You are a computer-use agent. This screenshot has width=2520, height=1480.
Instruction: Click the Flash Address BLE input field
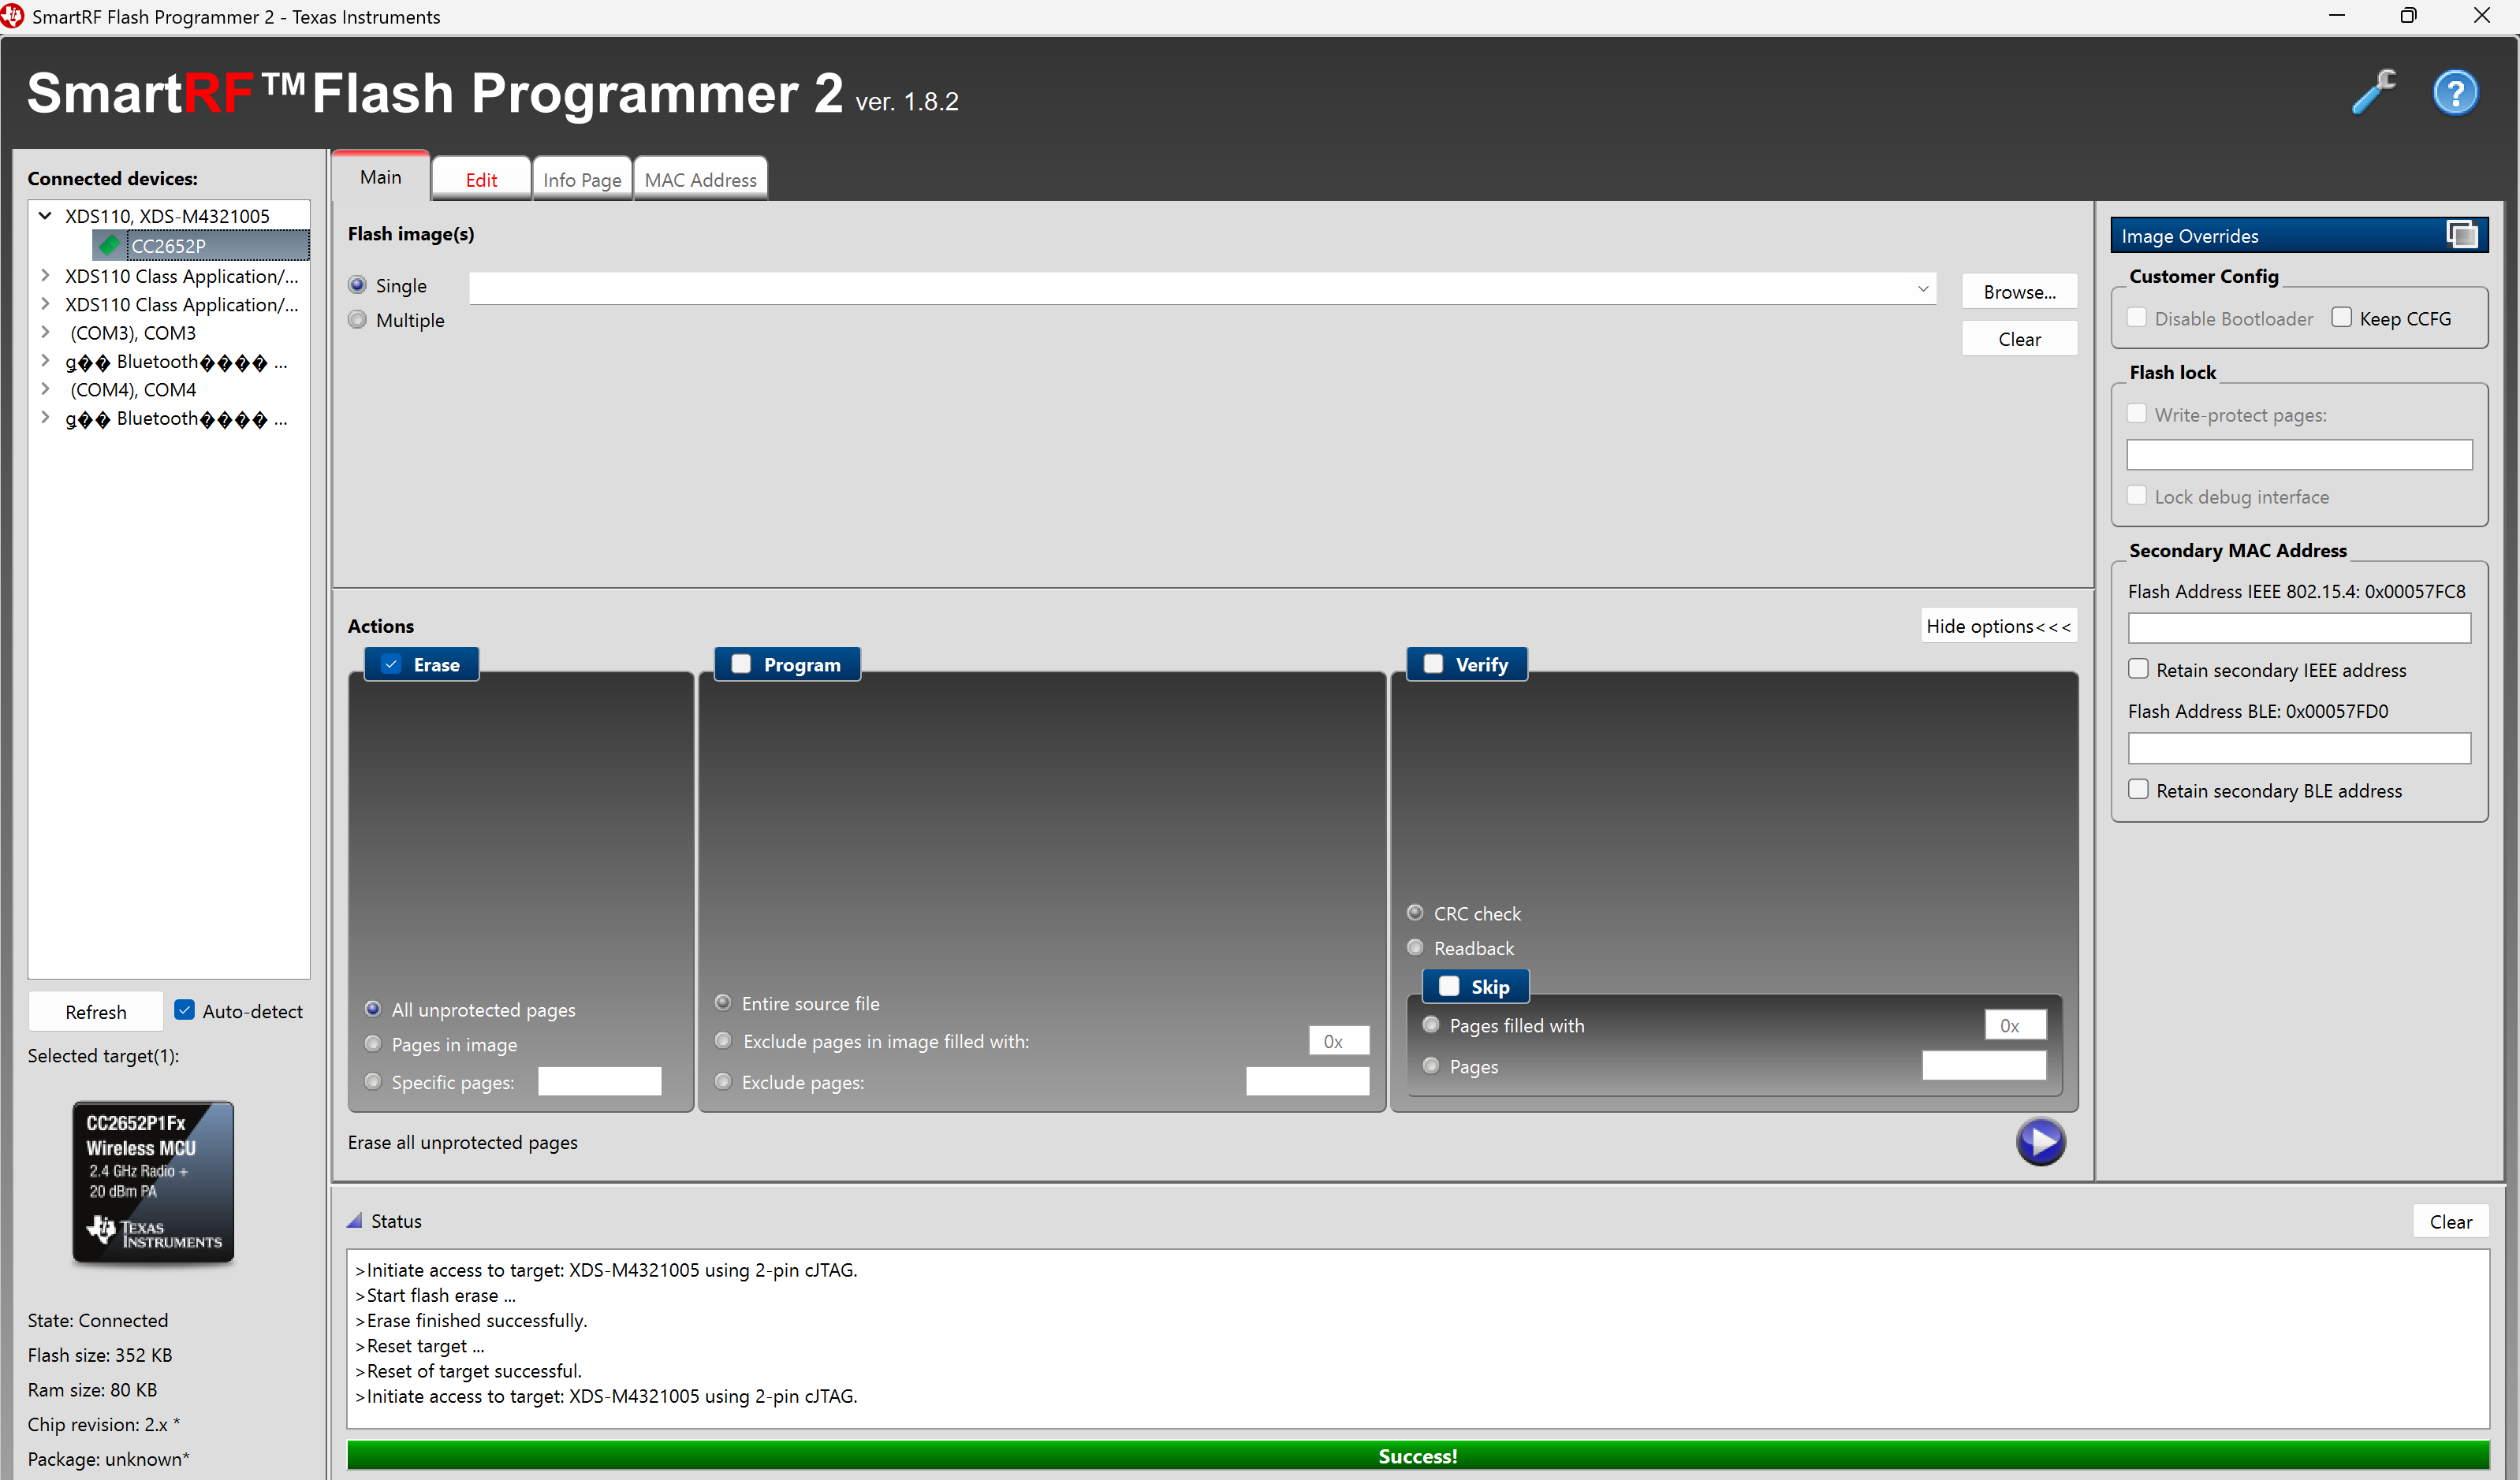coord(2298,749)
